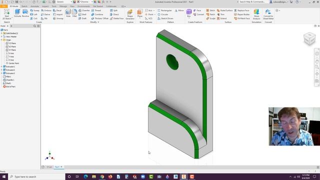The height and width of the screenshot is (180, 320).
Task: Launch Stress Analysis
Action: click(x=256, y=14)
